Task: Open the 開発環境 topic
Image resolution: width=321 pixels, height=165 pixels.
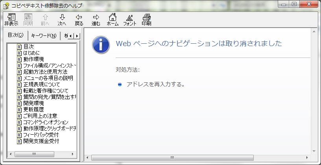Action: pyautogui.click(x=33, y=103)
